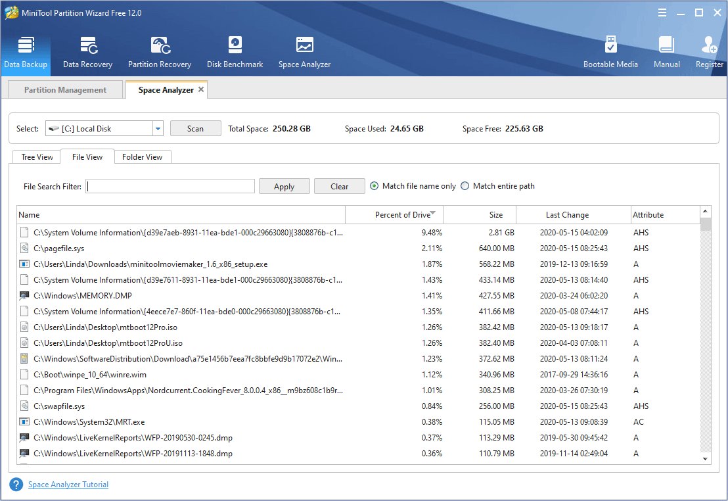
Task: Click the MiniTool app logo in title bar
Action: (12, 12)
